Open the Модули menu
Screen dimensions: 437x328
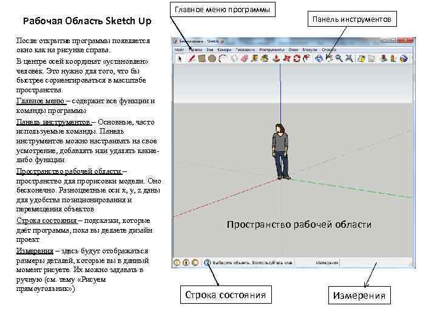(x=310, y=50)
